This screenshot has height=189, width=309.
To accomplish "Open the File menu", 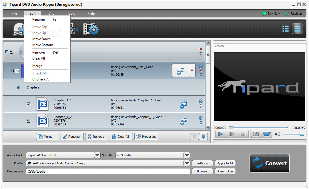I will (14, 13).
